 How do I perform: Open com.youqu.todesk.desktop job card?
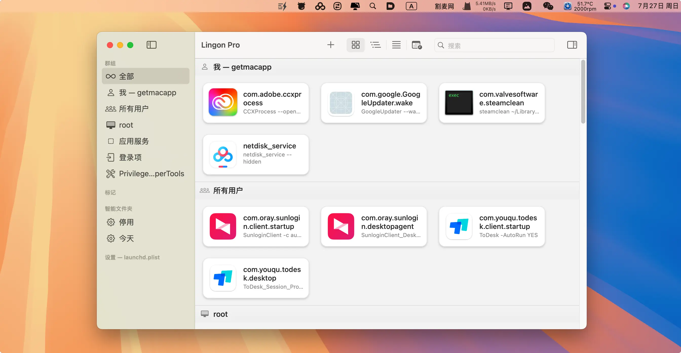pyautogui.click(x=256, y=278)
